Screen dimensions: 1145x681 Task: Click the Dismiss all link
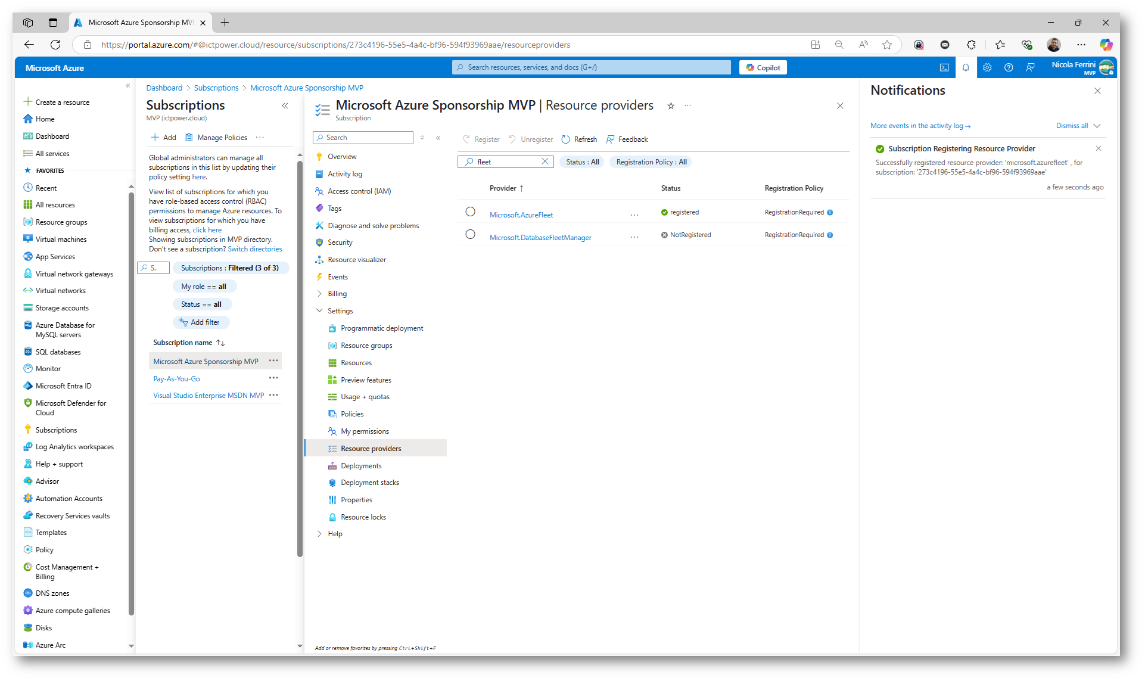1072,126
